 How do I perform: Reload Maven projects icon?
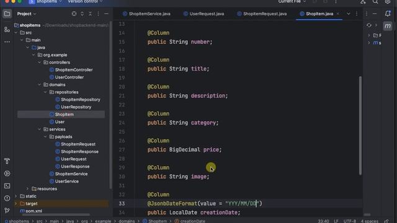coord(369,25)
